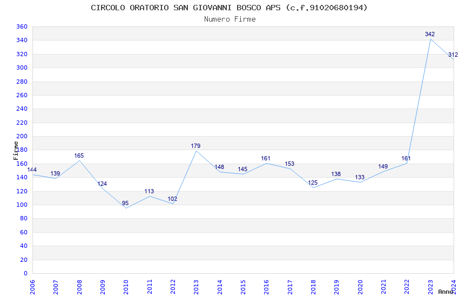Click the y-axis tick value 120
Screen dimensions: 459x297
pyautogui.click(x=22, y=191)
